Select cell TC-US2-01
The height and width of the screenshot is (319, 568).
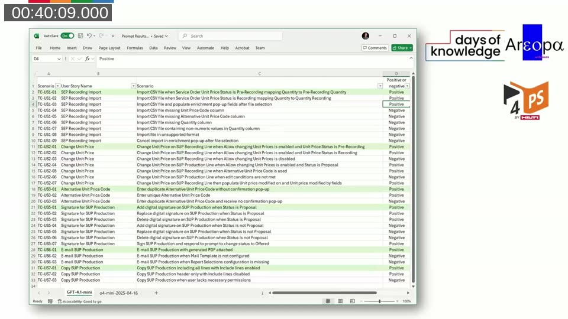click(x=48, y=147)
